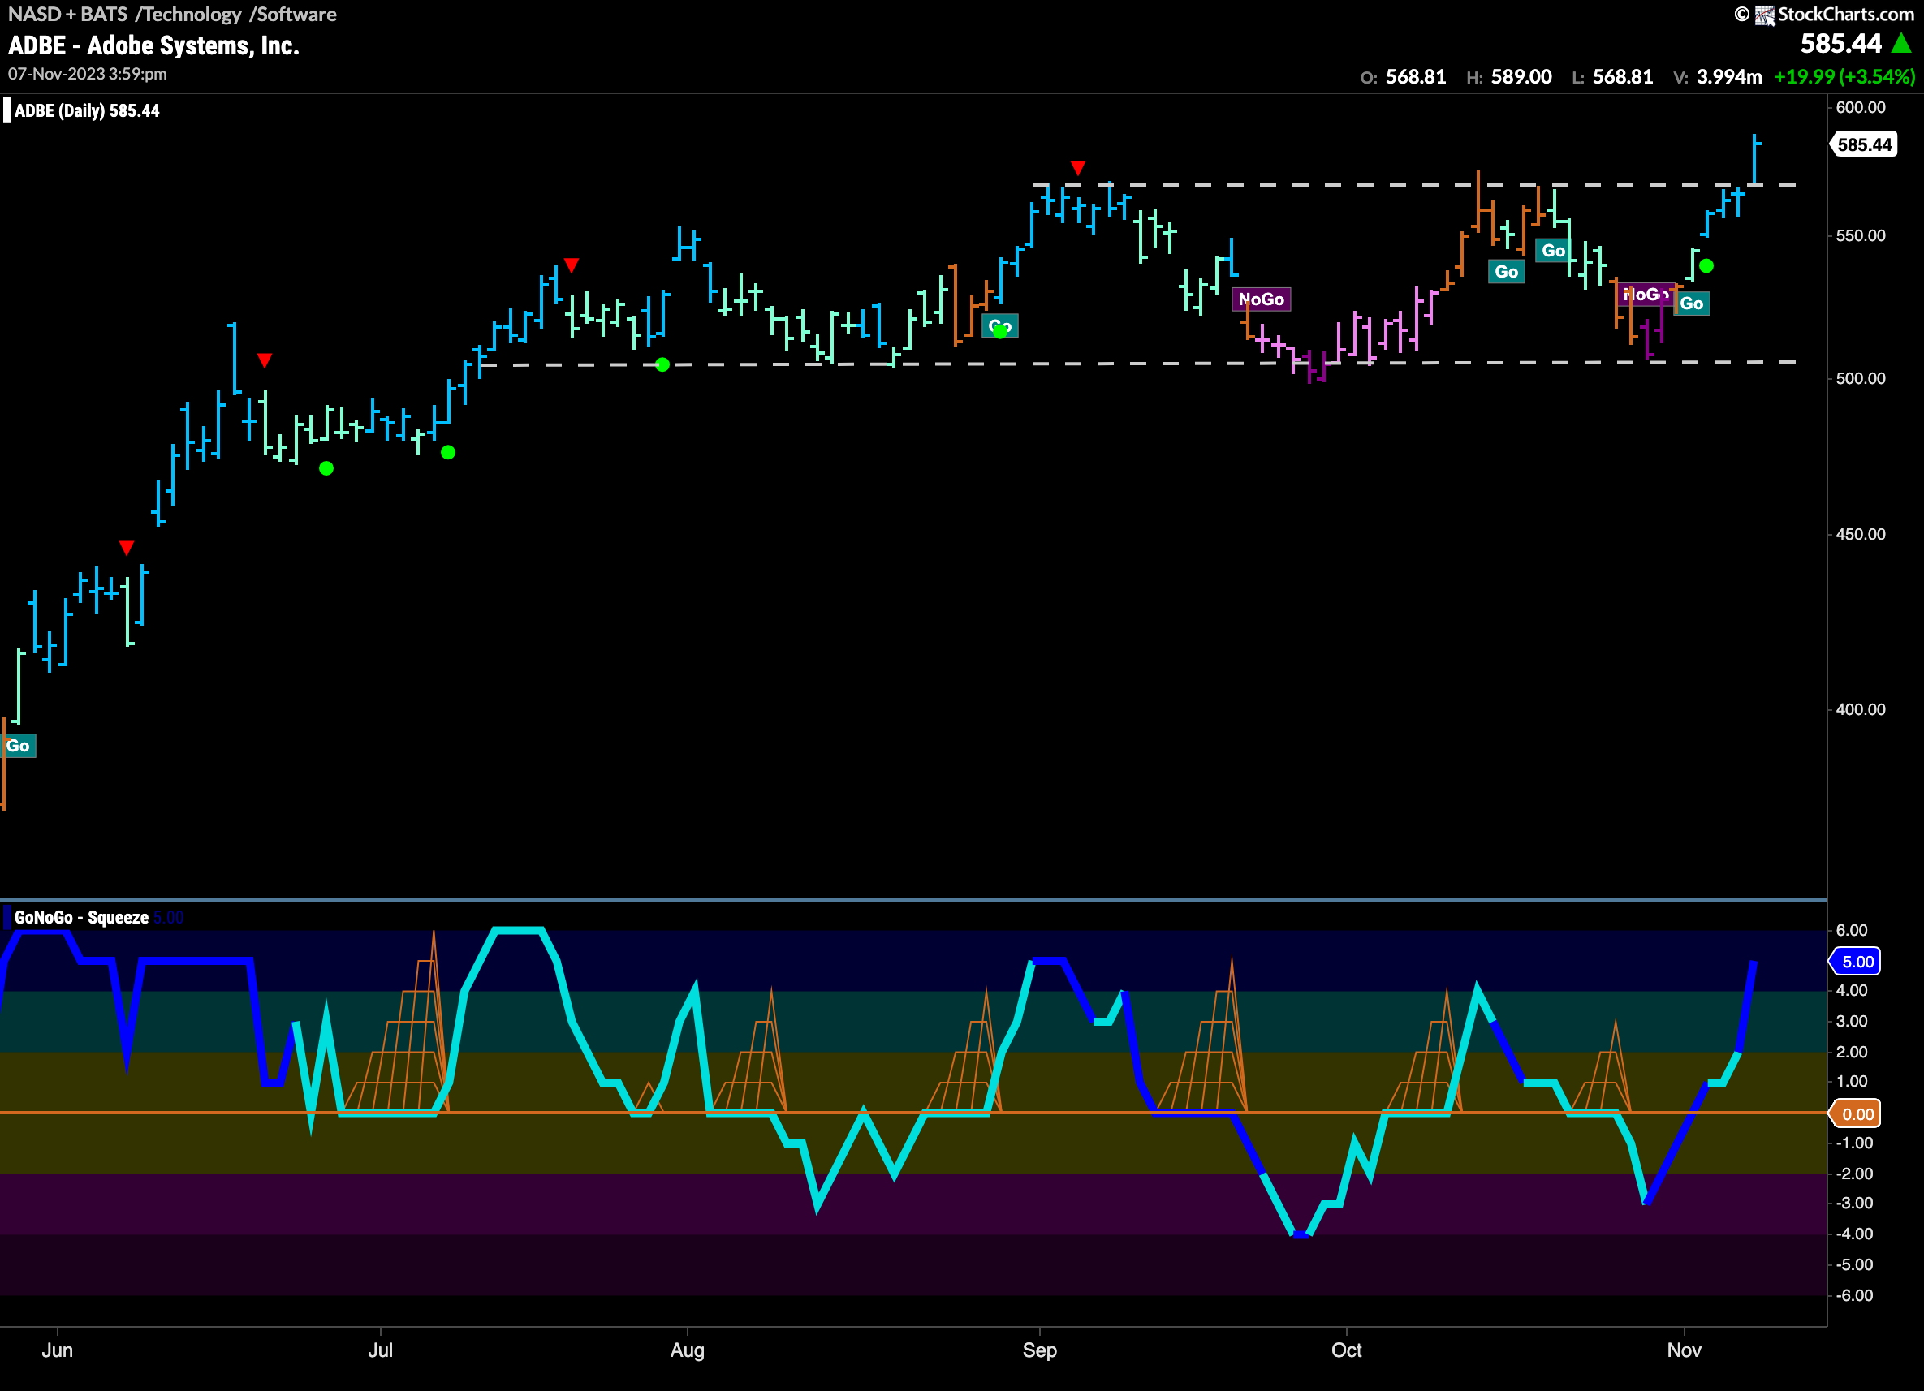Image resolution: width=1924 pixels, height=1391 pixels.
Task: Click the red triangle above the early September high
Action: (1077, 168)
